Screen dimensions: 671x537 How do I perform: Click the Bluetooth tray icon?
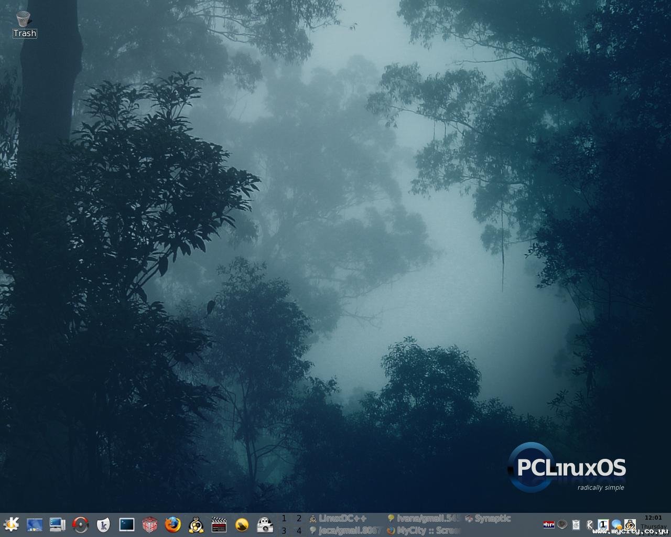589,524
